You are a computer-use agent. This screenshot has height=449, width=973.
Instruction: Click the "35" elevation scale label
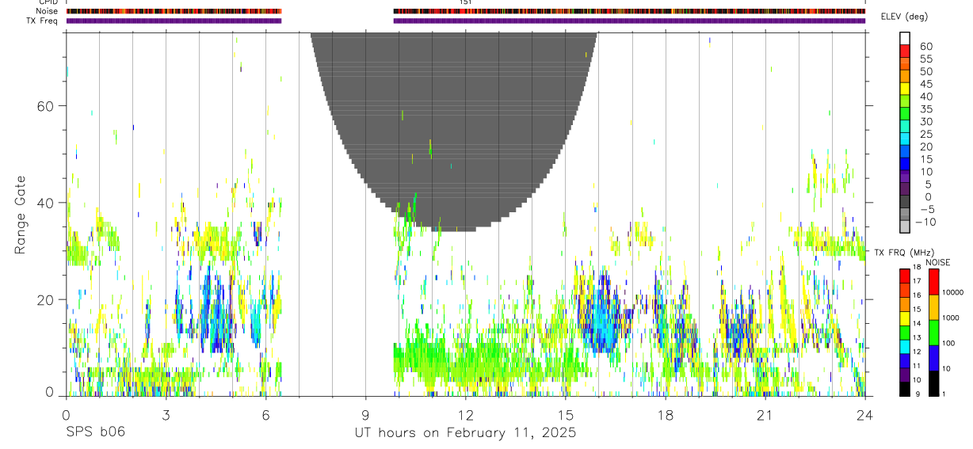pos(925,109)
